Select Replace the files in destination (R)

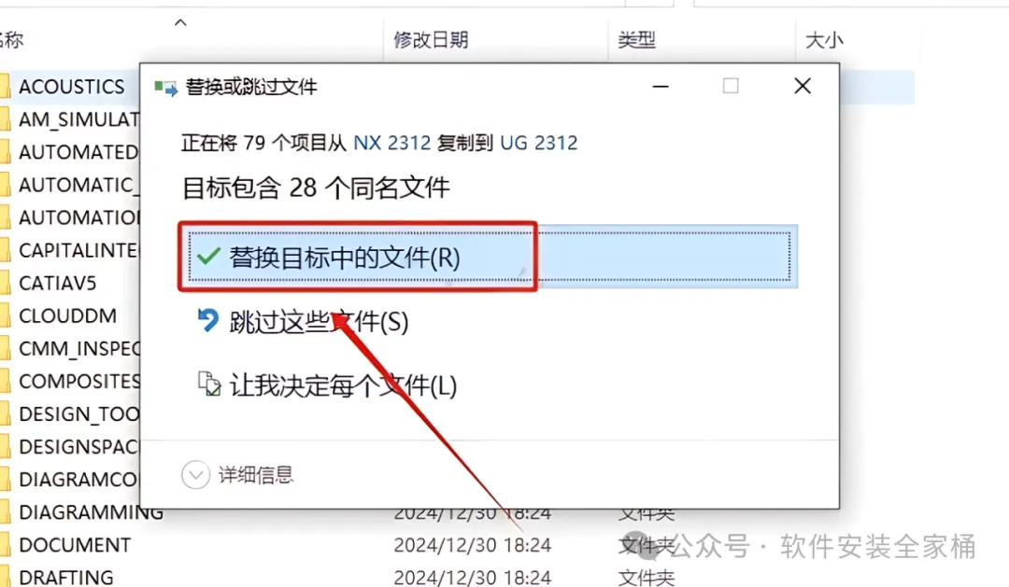click(489, 257)
